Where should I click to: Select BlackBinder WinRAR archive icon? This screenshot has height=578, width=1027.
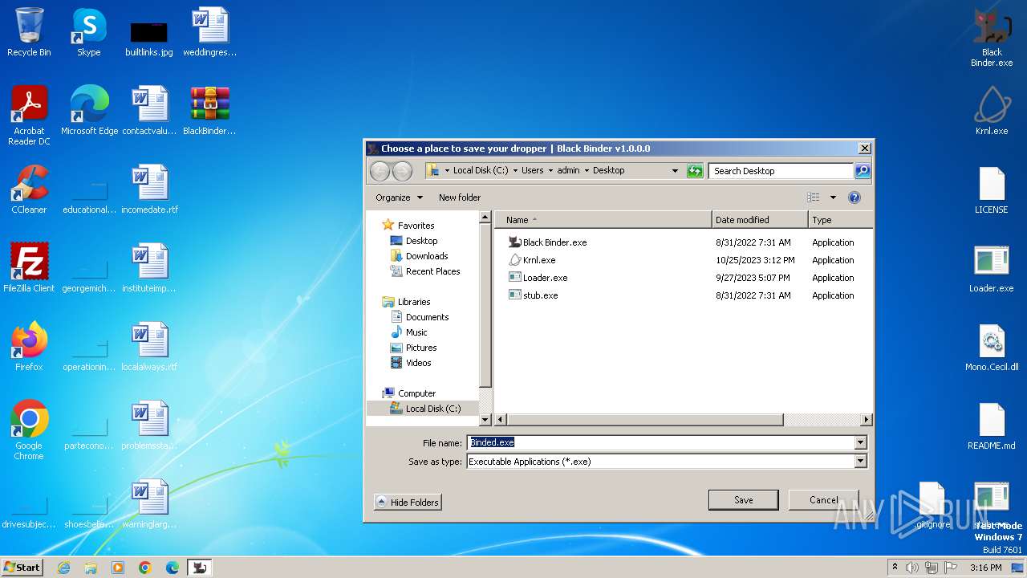209,112
